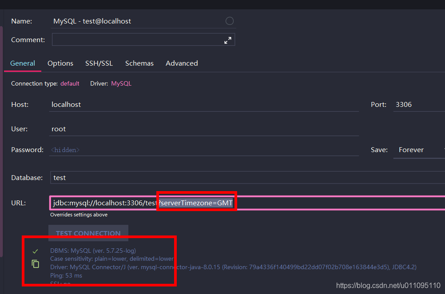This screenshot has width=445, height=294.
Task: Click the hidden Password field
Action: pyautogui.click(x=133, y=149)
